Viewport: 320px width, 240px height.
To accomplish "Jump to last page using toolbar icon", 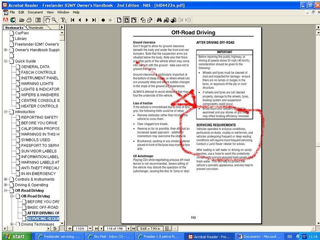I will point(94,20).
